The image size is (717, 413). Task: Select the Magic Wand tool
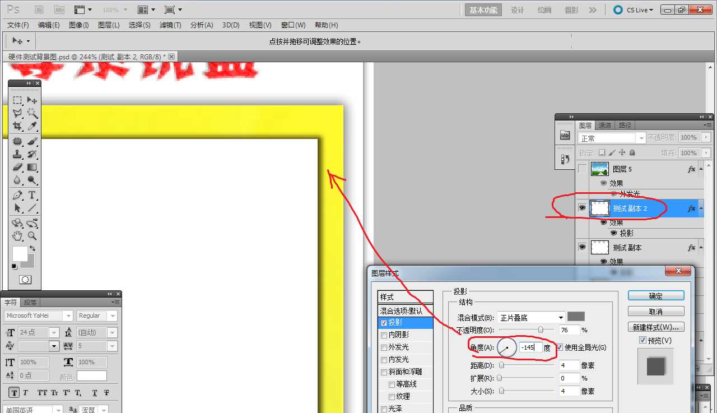(32, 113)
